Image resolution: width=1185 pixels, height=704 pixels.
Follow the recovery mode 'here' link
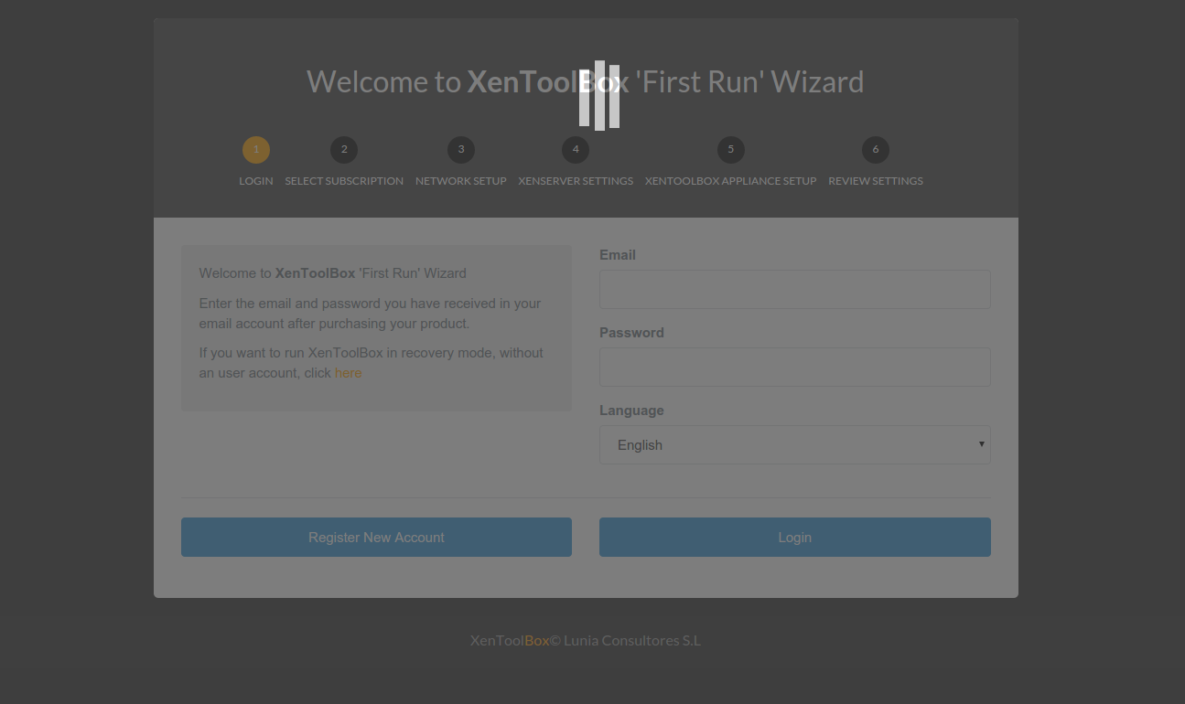pyautogui.click(x=348, y=373)
